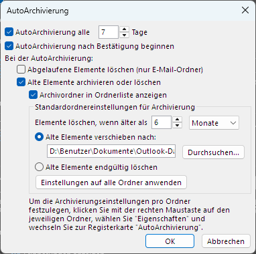Increase the AutoArchivierung days value
Image resolution: width=256 pixels, height=254 pixels.
click(124, 29)
